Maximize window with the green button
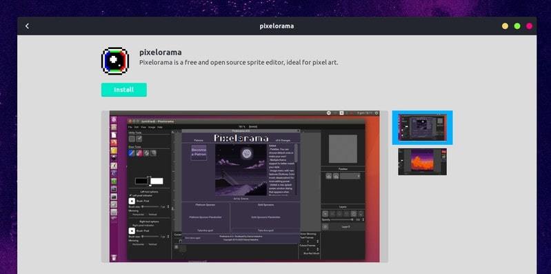The image size is (551, 274). (517, 26)
